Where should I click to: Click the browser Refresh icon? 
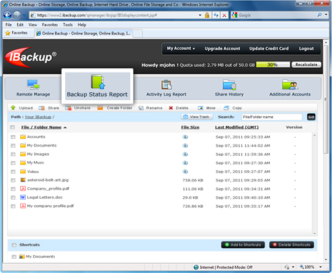pyautogui.click(x=216, y=15)
